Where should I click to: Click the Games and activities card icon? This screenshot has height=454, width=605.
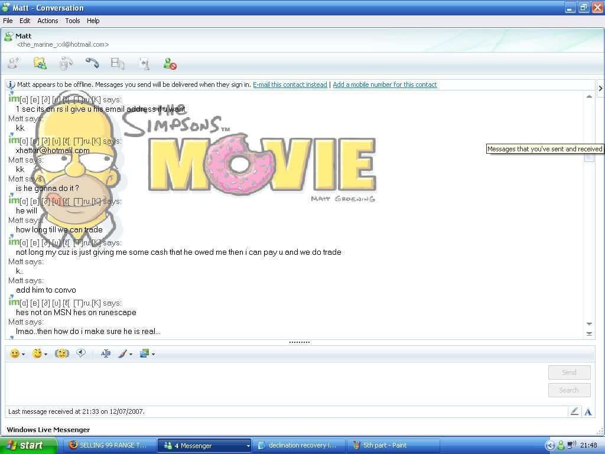pyautogui.click(x=144, y=63)
